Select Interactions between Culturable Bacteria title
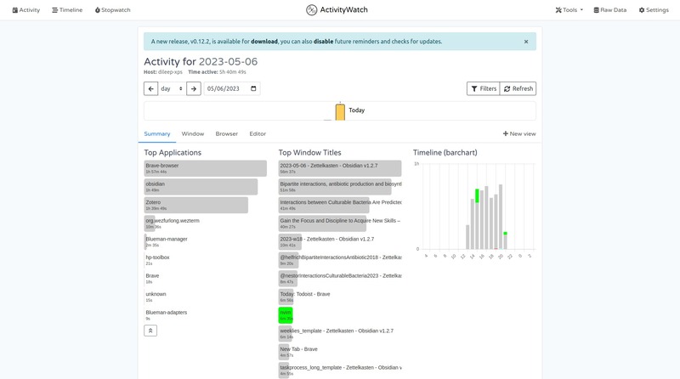Screen dimensions: 680x379 click(x=340, y=205)
